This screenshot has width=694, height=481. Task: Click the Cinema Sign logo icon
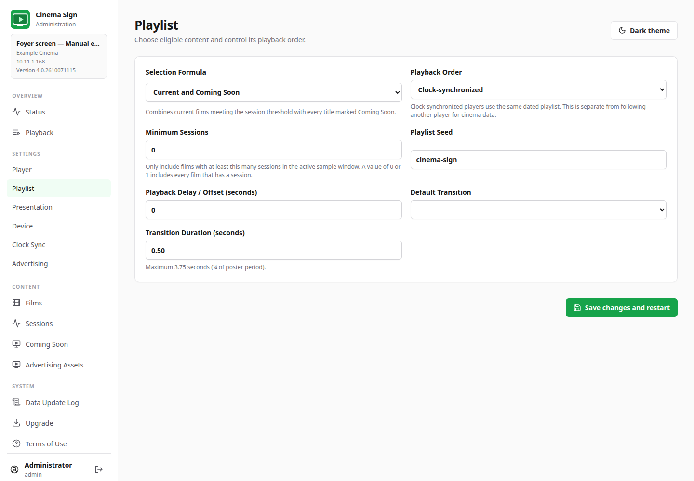tap(20, 19)
